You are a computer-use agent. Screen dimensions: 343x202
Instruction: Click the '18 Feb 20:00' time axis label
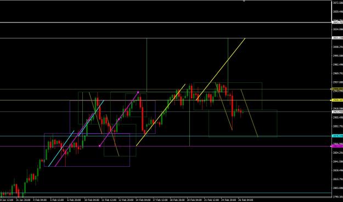tap(177, 200)
